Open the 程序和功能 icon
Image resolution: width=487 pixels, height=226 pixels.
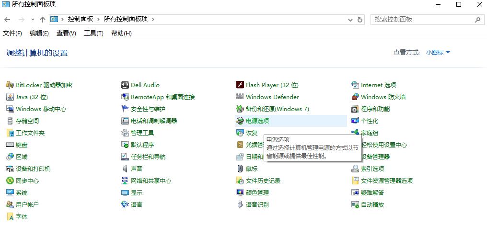tap(355, 109)
